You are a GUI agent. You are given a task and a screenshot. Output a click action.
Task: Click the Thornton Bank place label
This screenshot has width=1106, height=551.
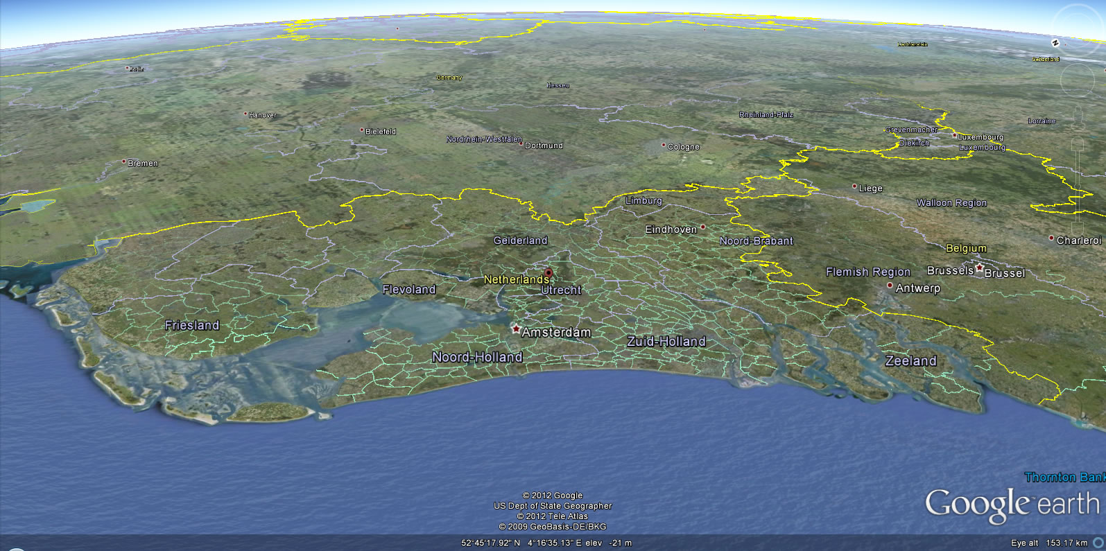(x=1064, y=477)
